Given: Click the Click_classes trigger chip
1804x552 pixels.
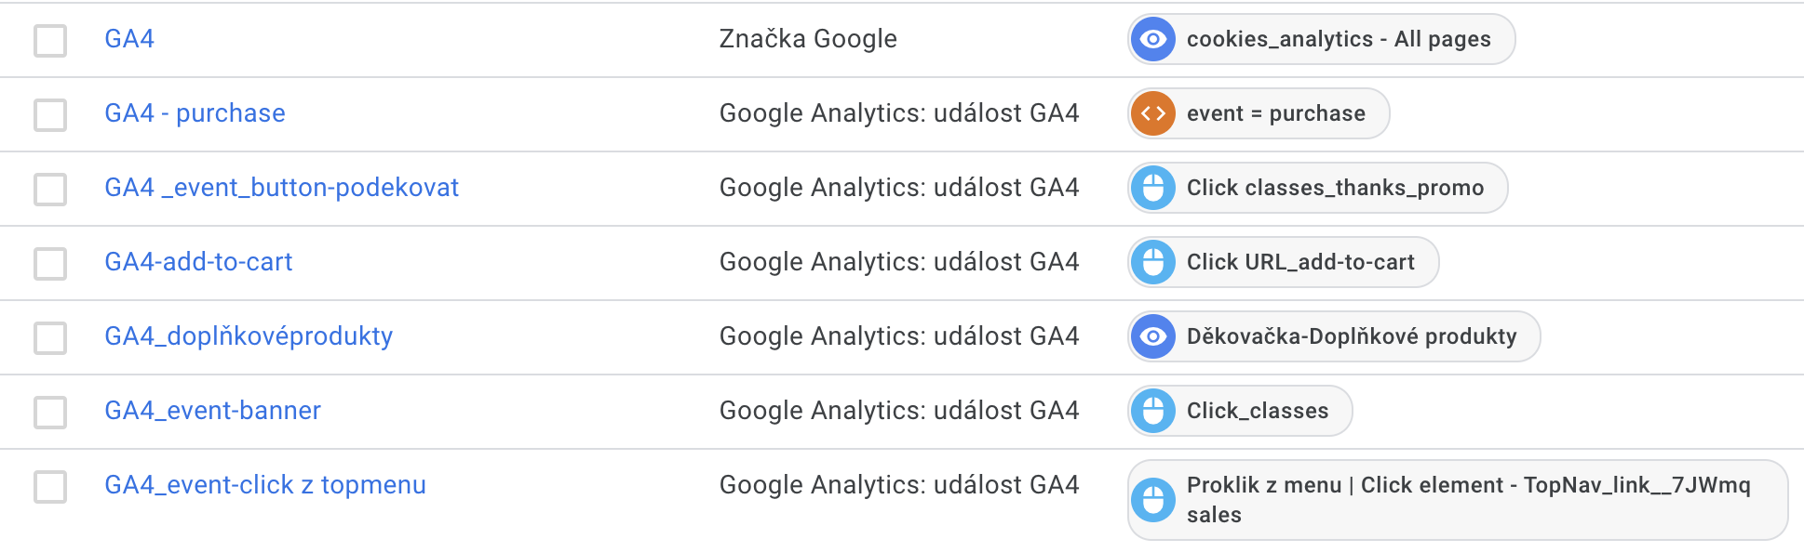Looking at the screenshot, I should 1240,411.
